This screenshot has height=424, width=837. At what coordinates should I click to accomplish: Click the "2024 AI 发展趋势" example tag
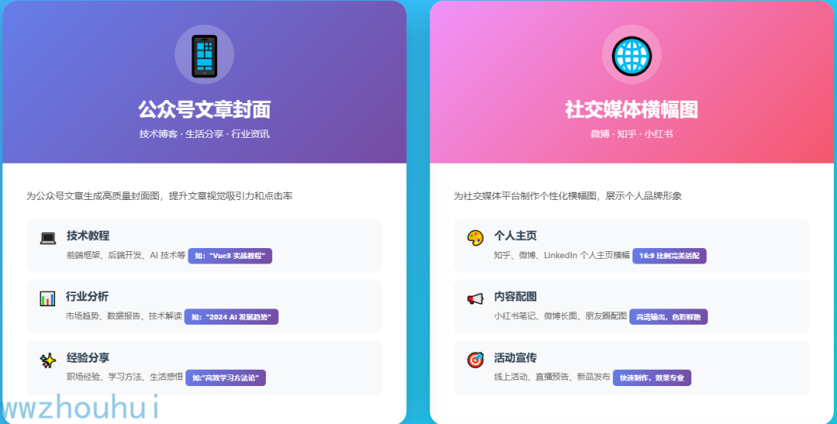point(231,317)
